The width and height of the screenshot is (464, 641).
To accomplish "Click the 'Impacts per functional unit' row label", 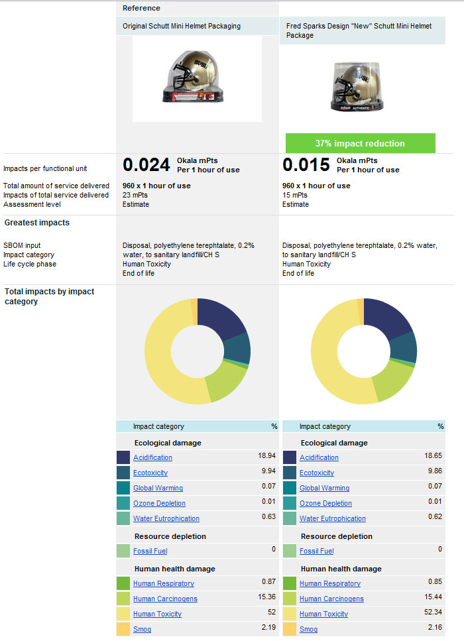I will pyautogui.click(x=45, y=168).
